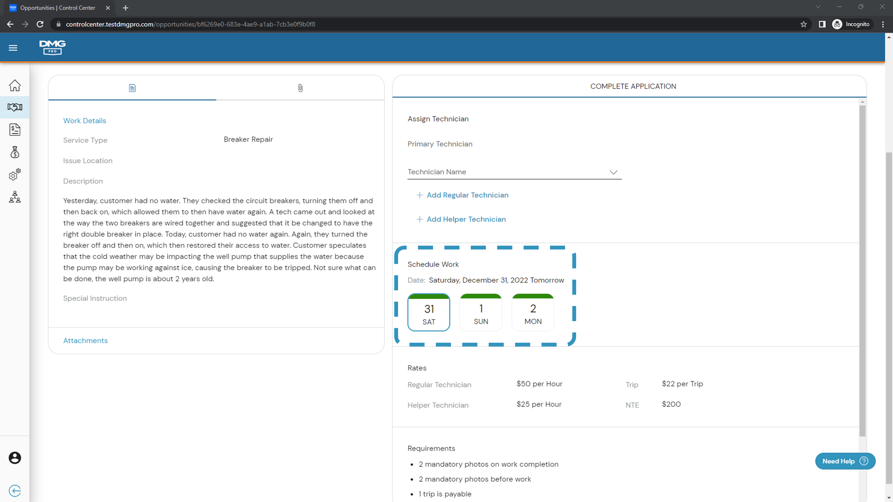The height and width of the screenshot is (502, 893).
Task: Select the 2 MON date card
Action: tap(533, 313)
